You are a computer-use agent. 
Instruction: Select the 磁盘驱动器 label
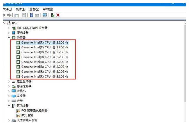[24, 81]
